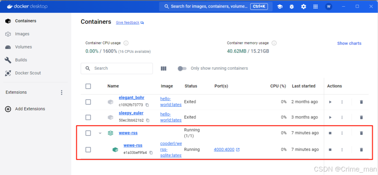
Task: Delete the sleepy_euler container
Action: [x=361, y=117]
